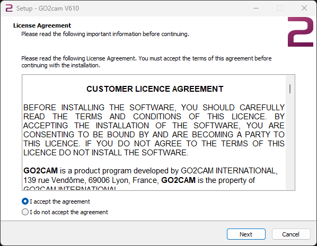Click the empty scrollbar track below the thumb
This screenshot has height=246, width=317.
290,142
